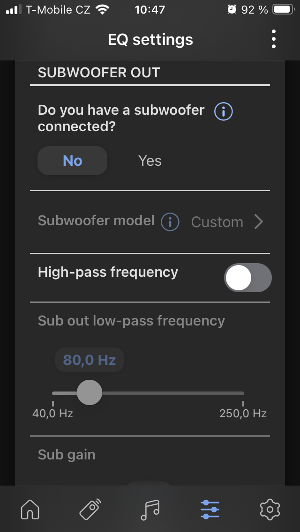
Task: Tap the 80,0 Hz value bubble
Action: pos(89,360)
